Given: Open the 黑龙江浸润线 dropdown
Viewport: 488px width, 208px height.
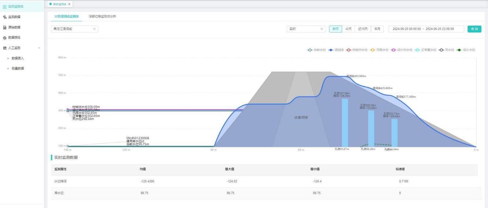Looking at the screenshot, I should [74, 29].
